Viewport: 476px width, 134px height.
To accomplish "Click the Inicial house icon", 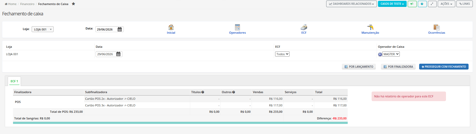I will [171, 27].
